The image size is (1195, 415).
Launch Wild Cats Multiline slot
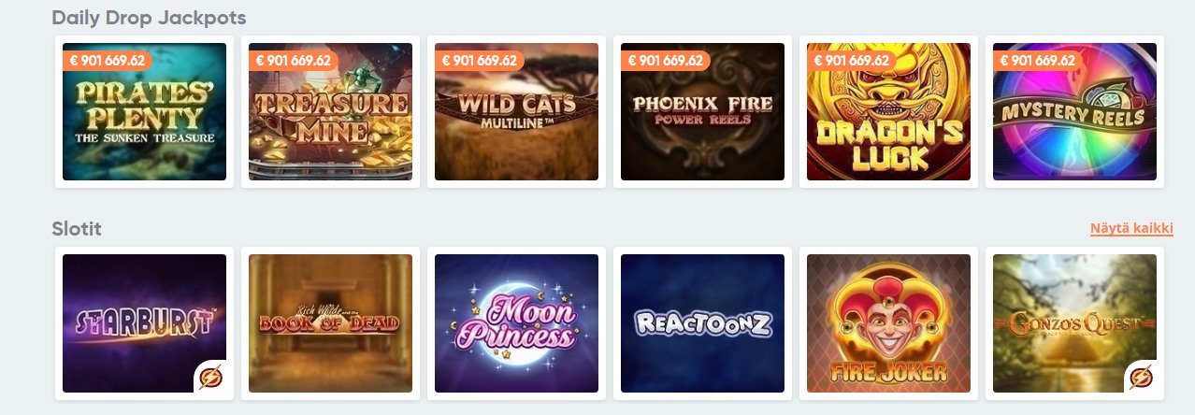coord(516,112)
